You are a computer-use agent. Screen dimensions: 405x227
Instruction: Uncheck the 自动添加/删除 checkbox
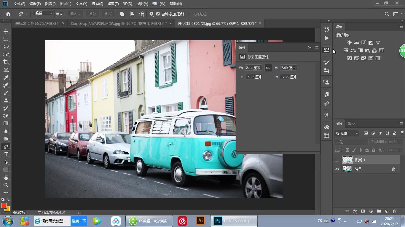tap(158, 14)
